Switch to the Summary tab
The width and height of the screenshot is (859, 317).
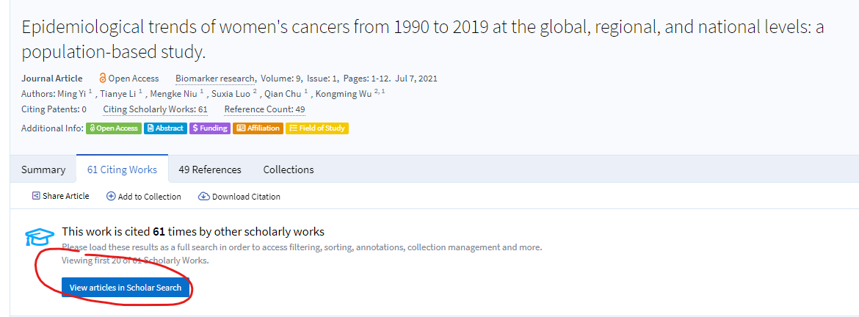[43, 170]
